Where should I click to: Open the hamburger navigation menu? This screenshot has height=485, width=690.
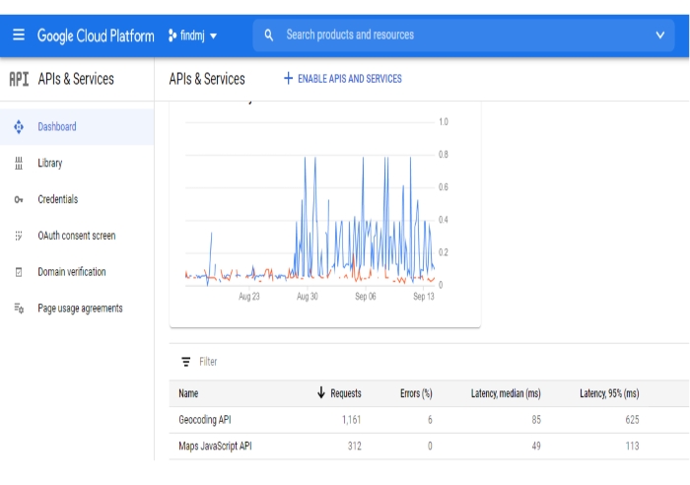(x=19, y=35)
